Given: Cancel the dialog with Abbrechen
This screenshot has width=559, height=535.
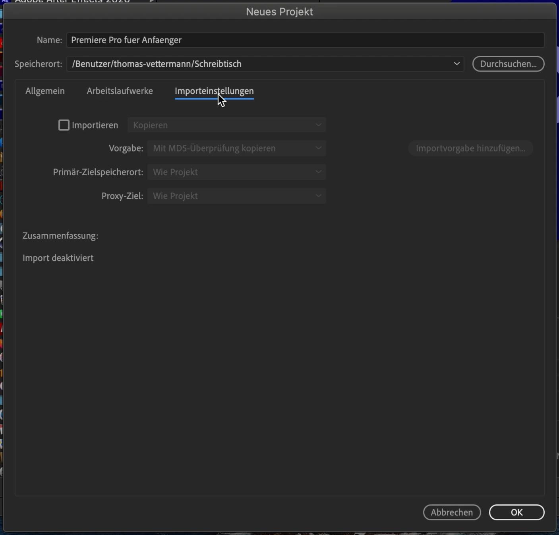Looking at the screenshot, I should click(452, 512).
